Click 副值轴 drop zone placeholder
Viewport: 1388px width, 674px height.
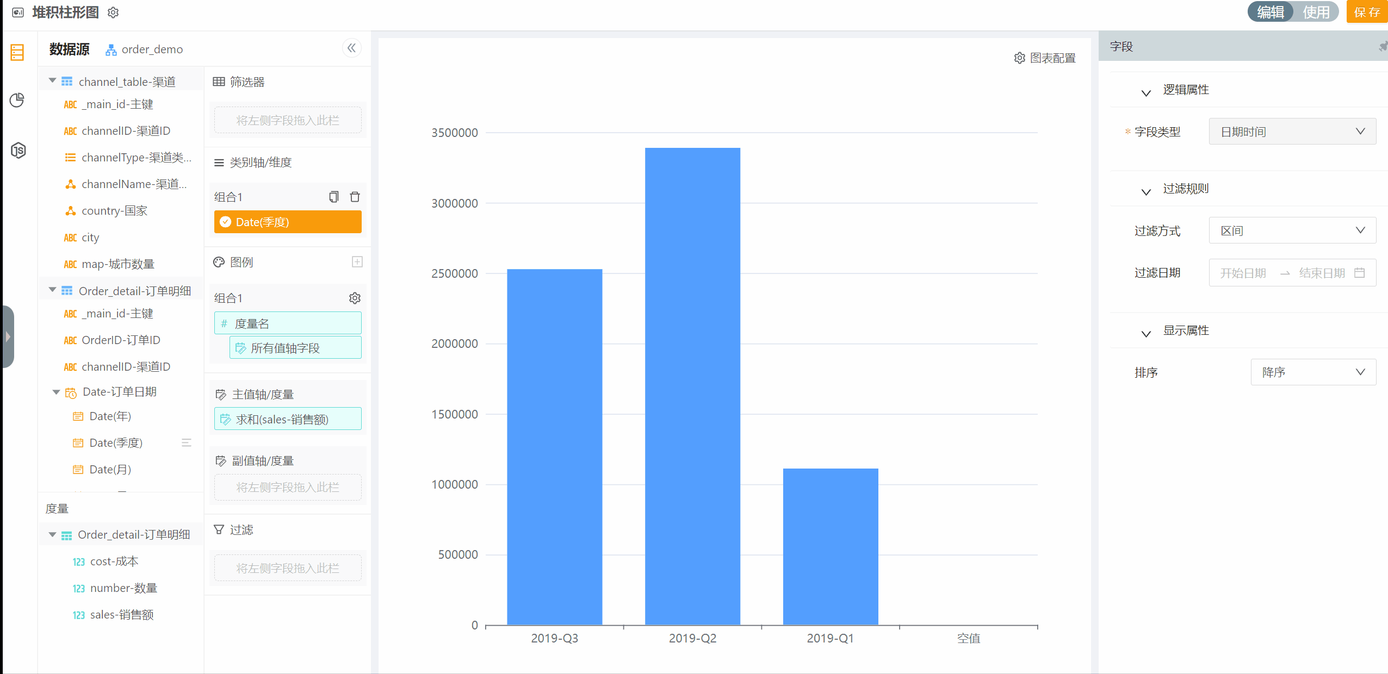tap(288, 487)
